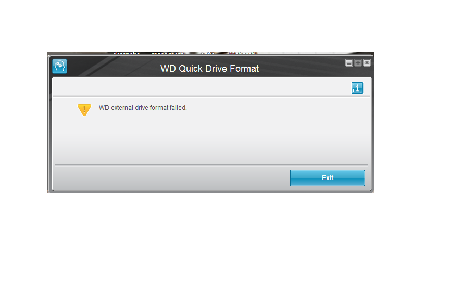Click the Exit button
The image size is (450, 281).
click(x=328, y=178)
